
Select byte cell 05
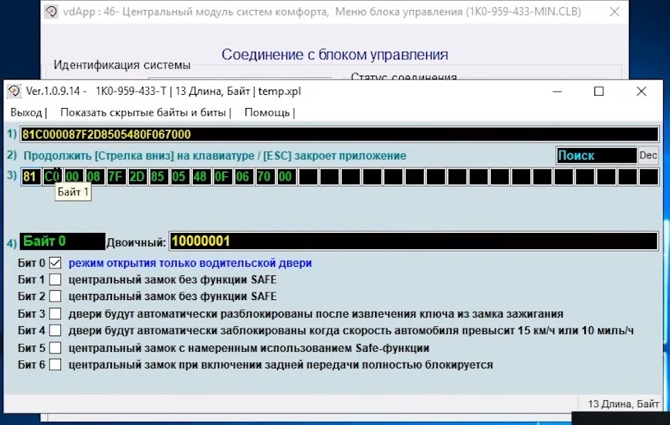pos(179,177)
